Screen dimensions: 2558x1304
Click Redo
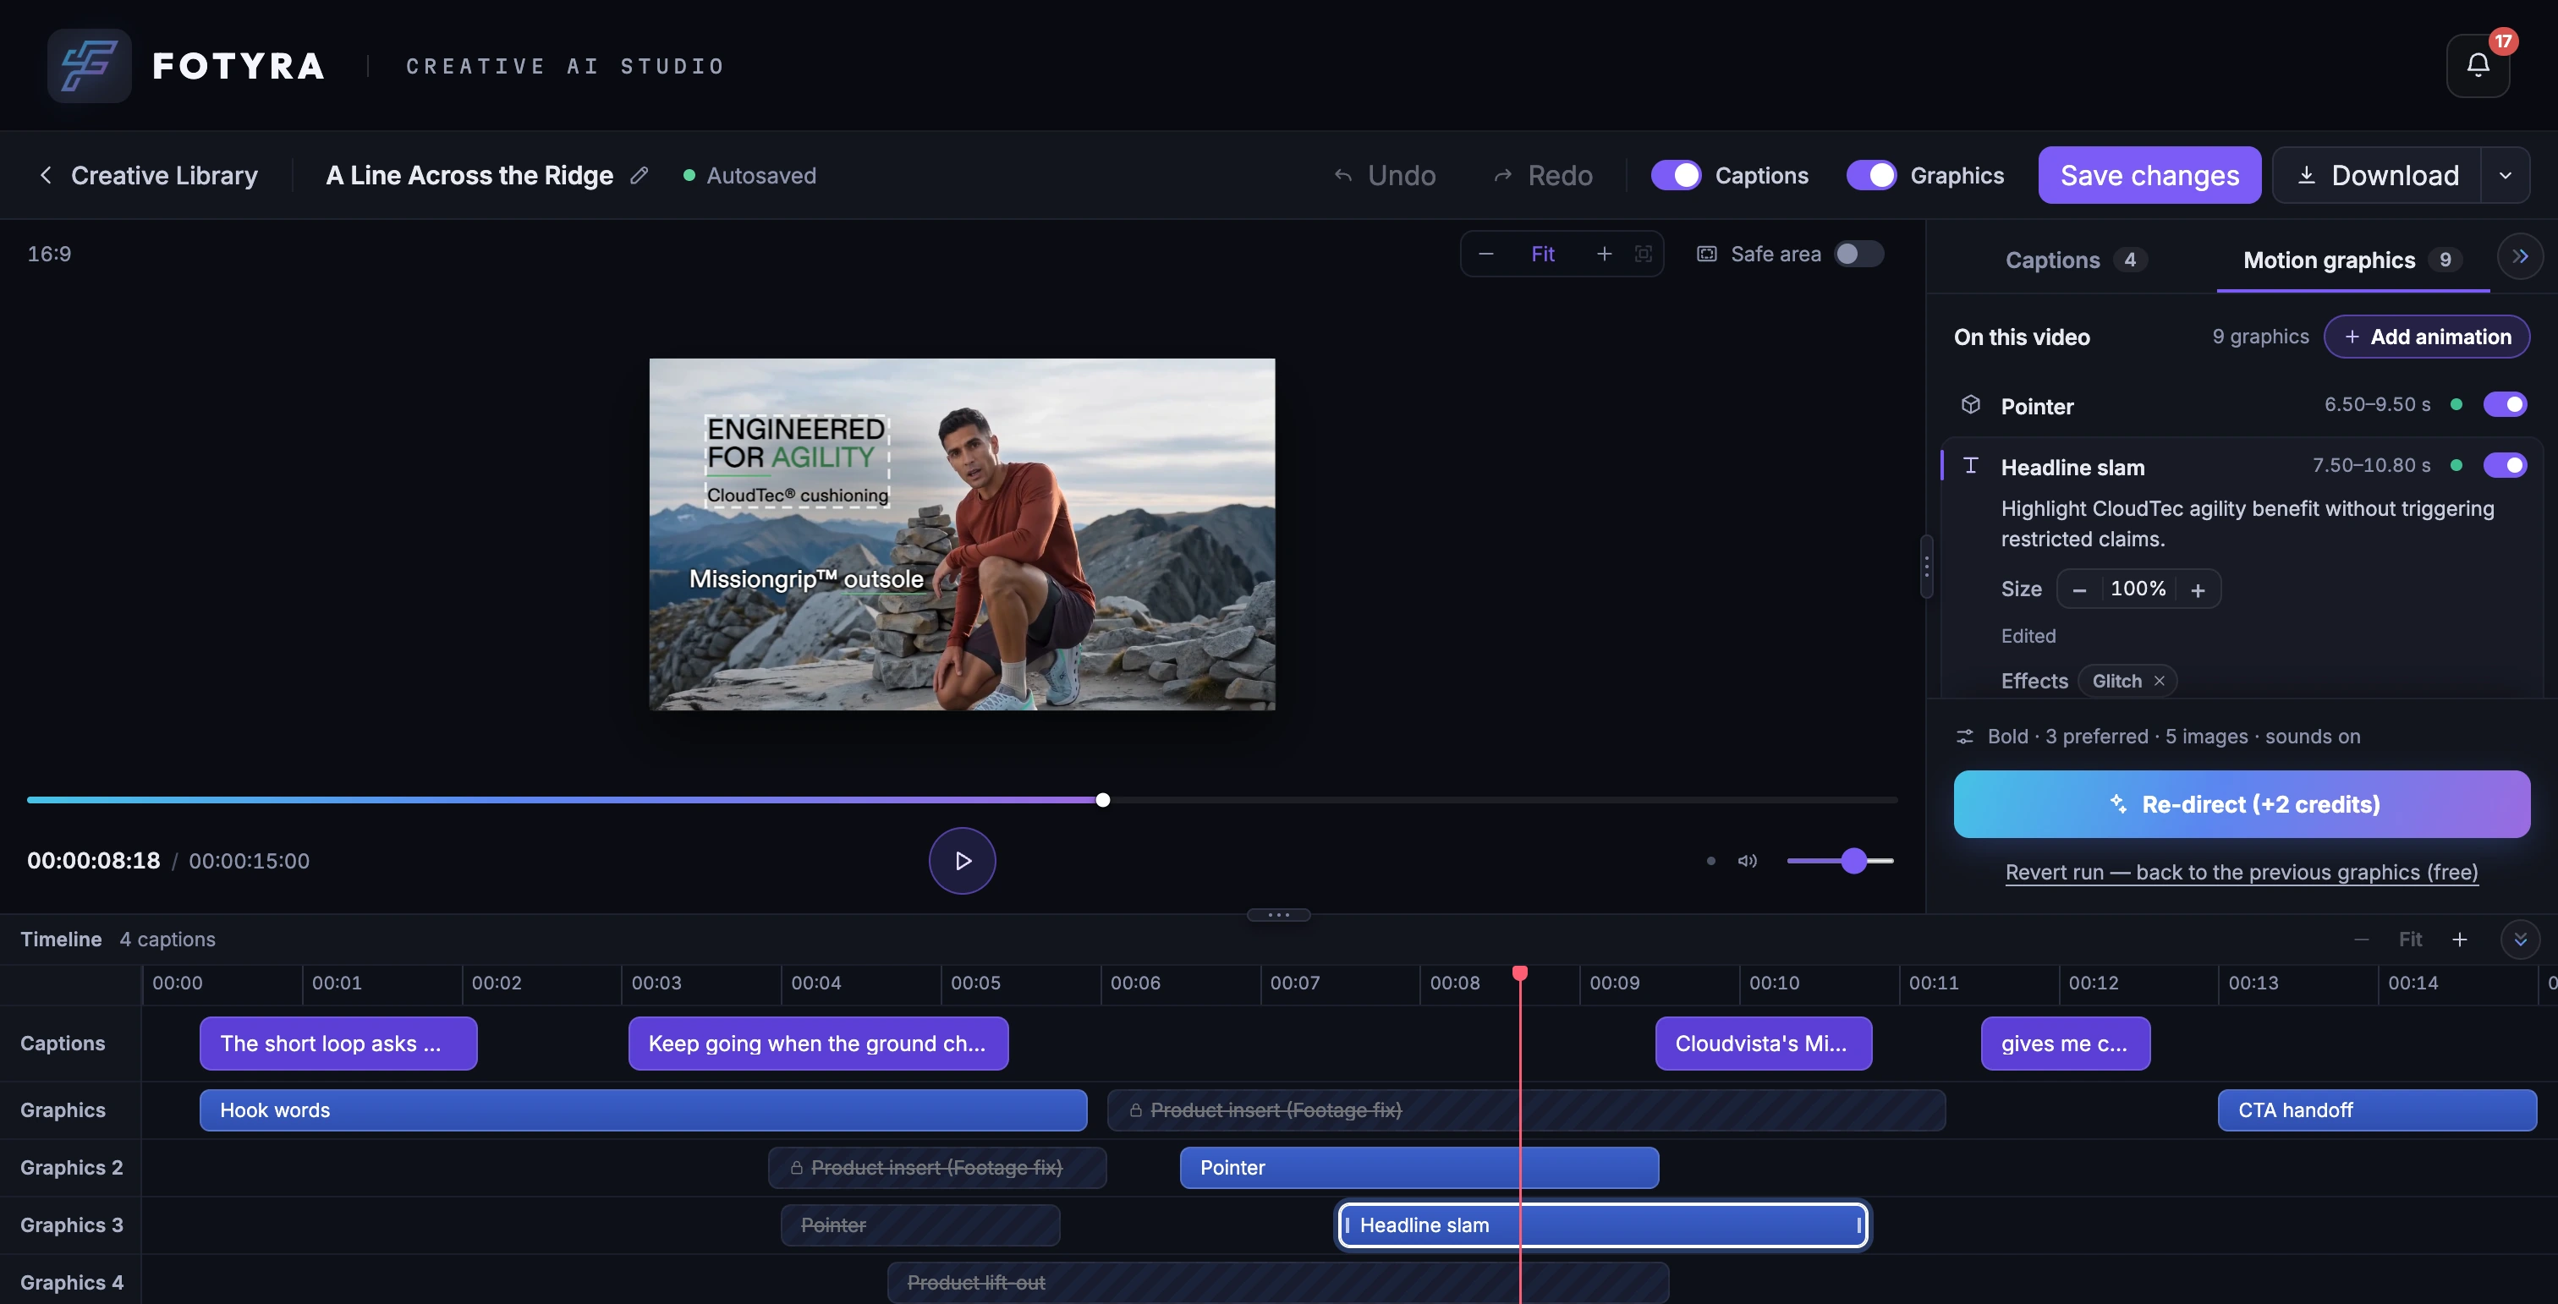coord(1543,176)
